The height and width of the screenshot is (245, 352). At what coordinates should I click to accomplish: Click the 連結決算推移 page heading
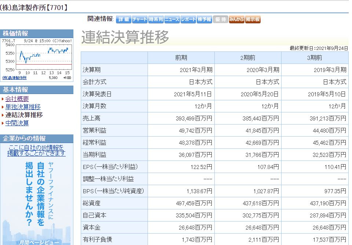click(125, 37)
